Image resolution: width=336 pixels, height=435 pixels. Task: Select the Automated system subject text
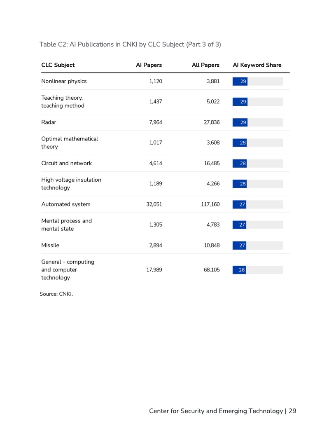click(x=66, y=204)
